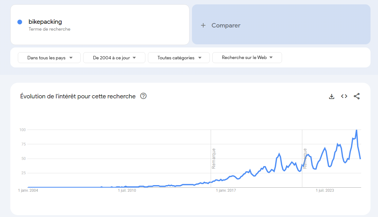Click the blue dot beside bikepacking
Viewport: 378px width, 217px height.
pyautogui.click(x=20, y=22)
